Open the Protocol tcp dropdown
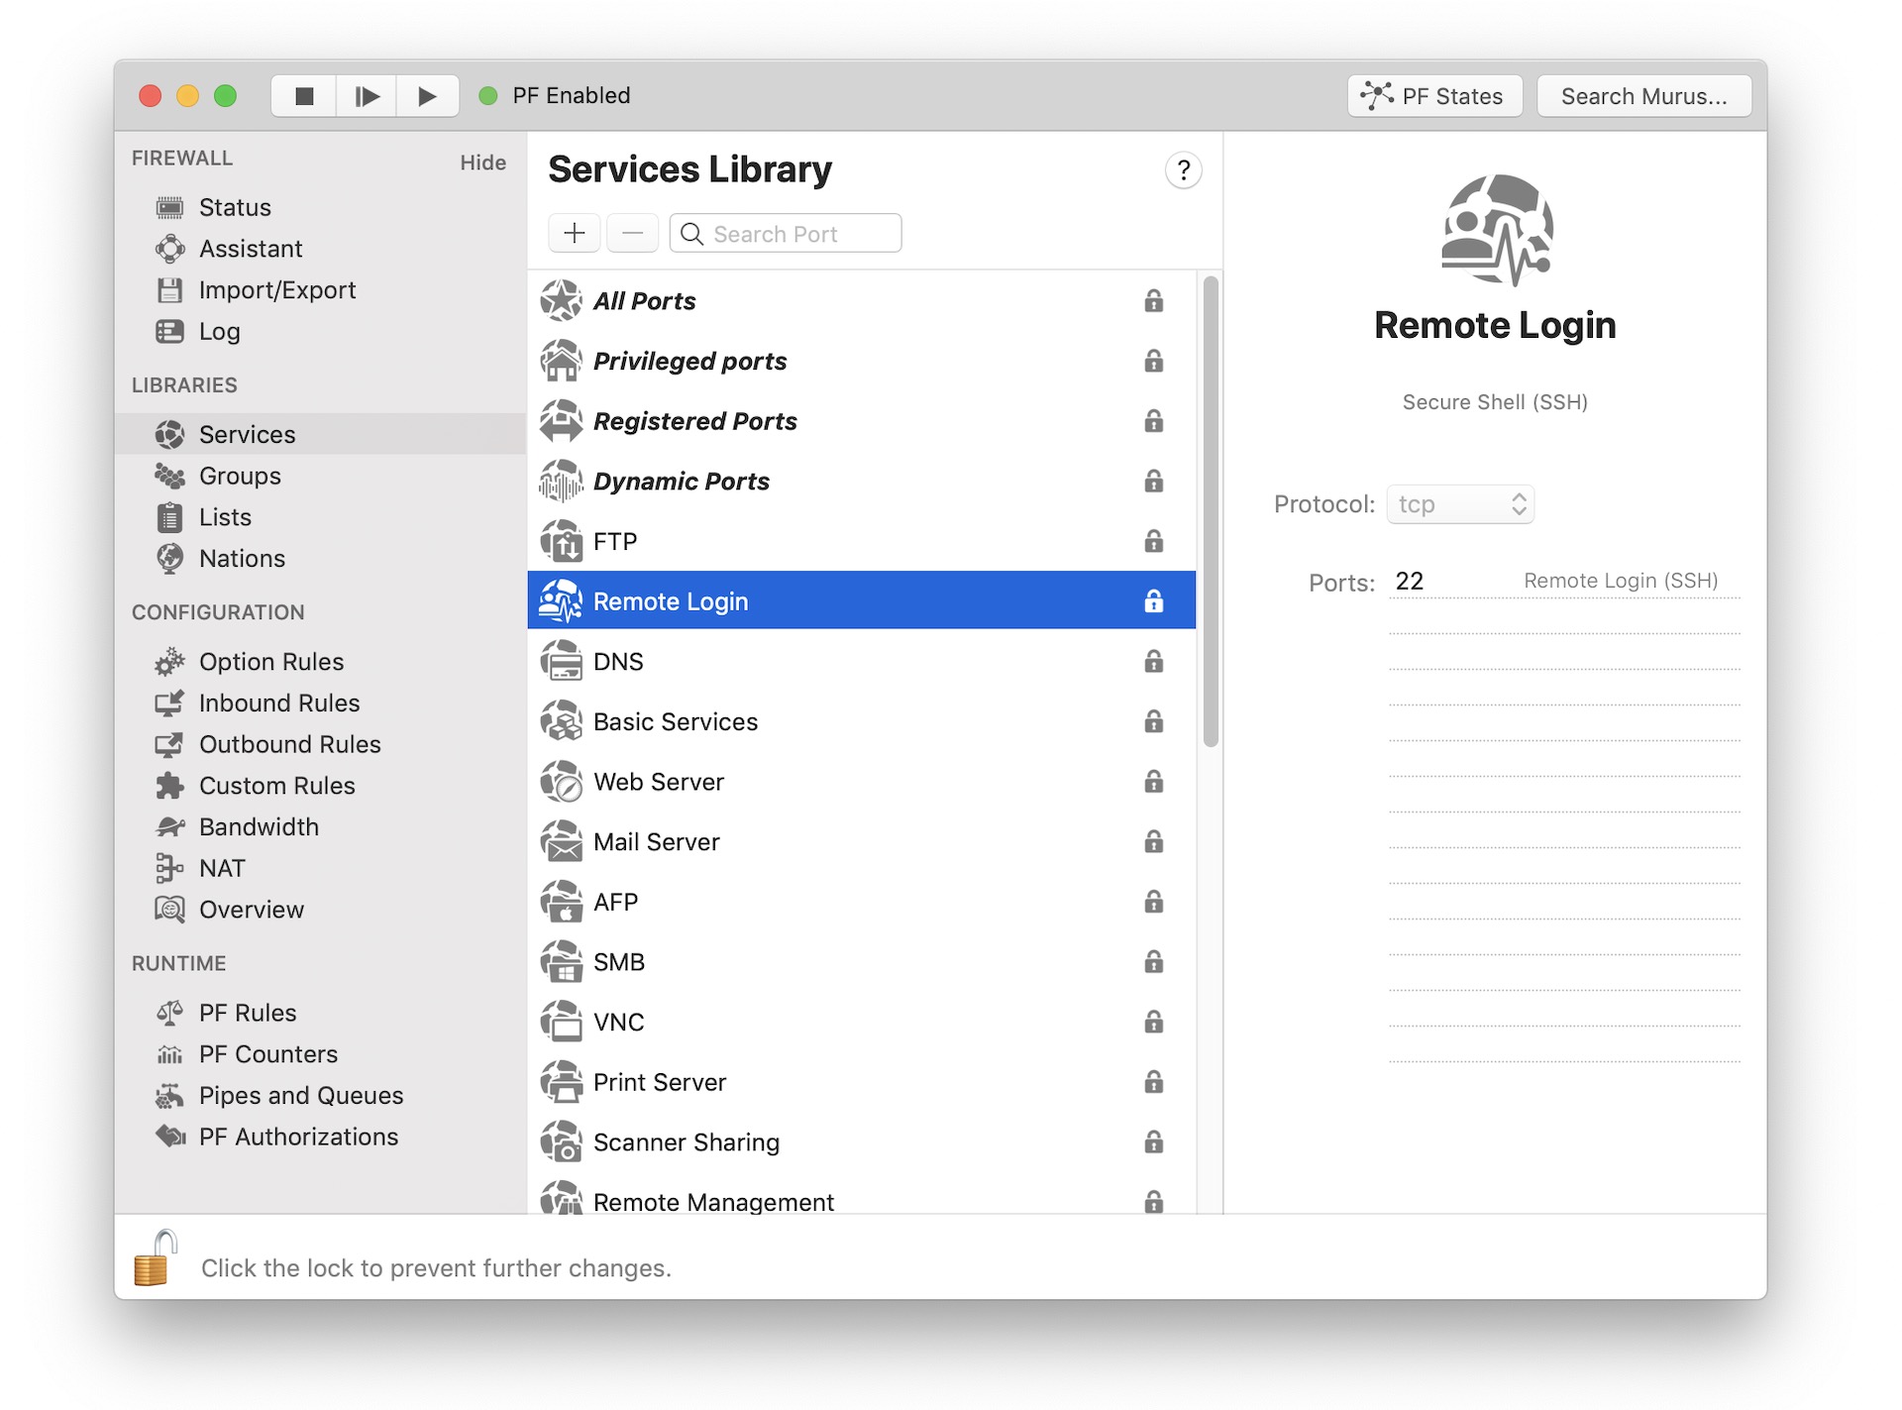Image resolution: width=1902 pixels, height=1410 pixels. (x=1460, y=504)
